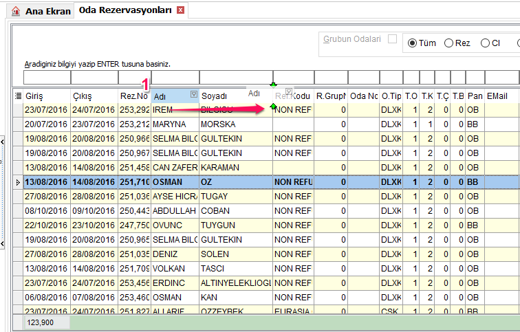This screenshot has width=520, height=332.
Task: Select reservation number 250,967 cell
Action: 134,153
